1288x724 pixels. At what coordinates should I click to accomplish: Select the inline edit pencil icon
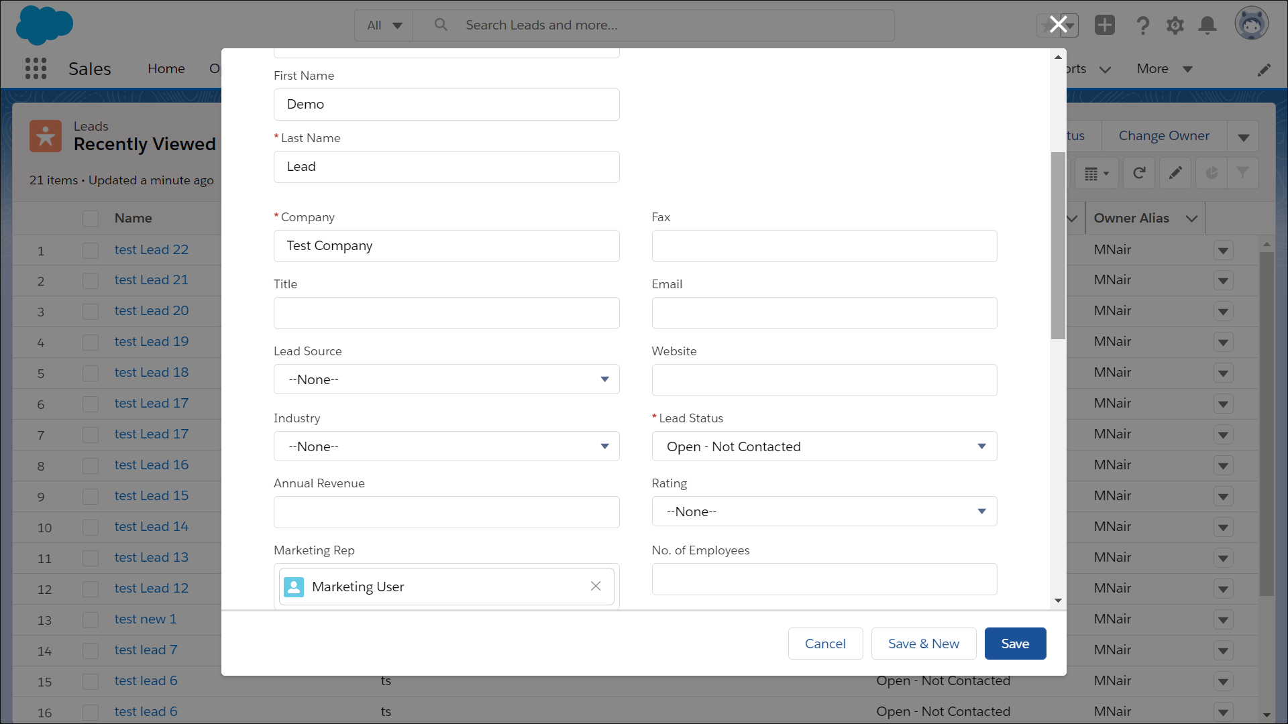click(1175, 173)
